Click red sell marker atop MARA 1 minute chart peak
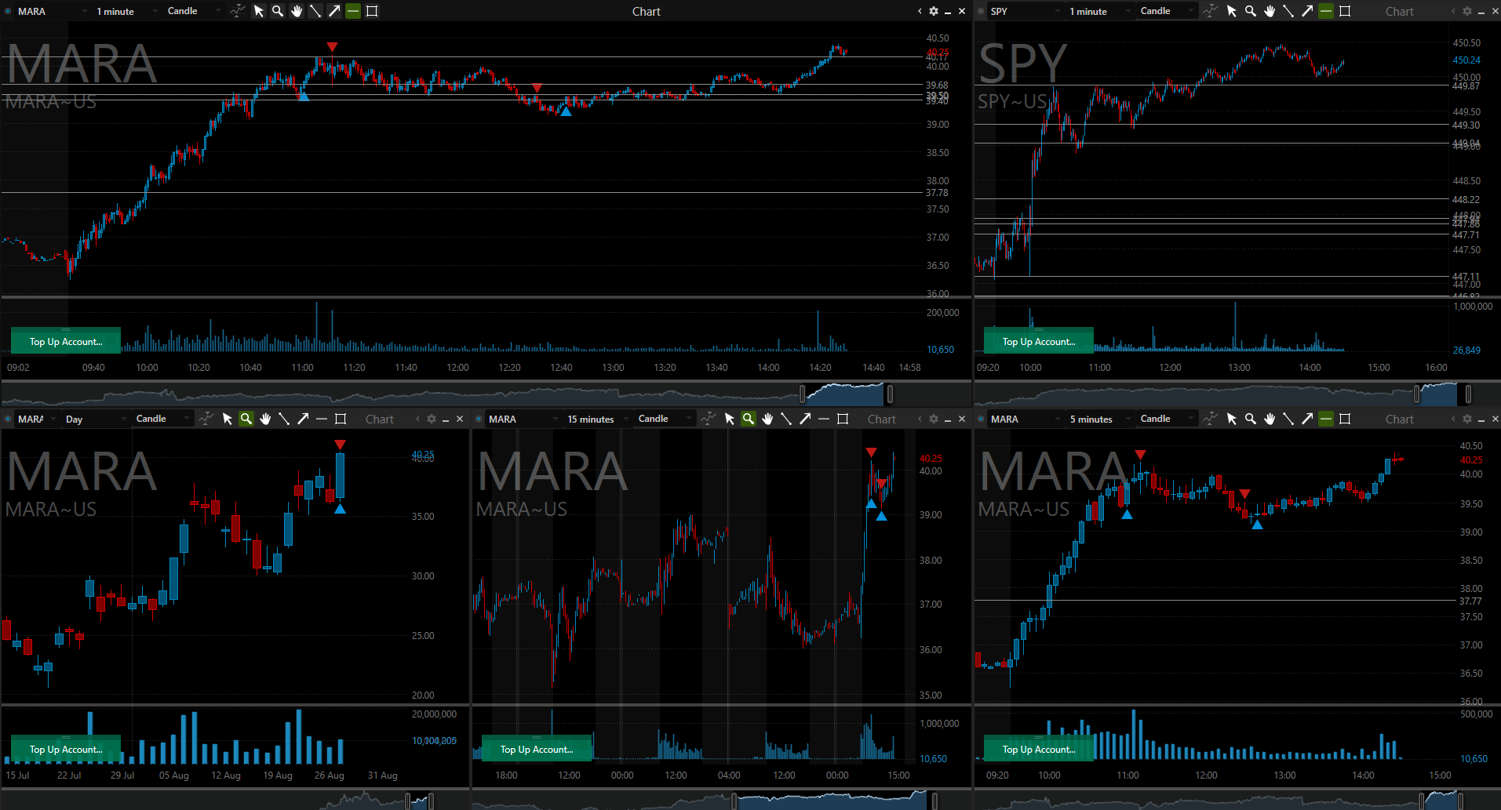Image resolution: width=1501 pixels, height=810 pixels. coord(332,47)
